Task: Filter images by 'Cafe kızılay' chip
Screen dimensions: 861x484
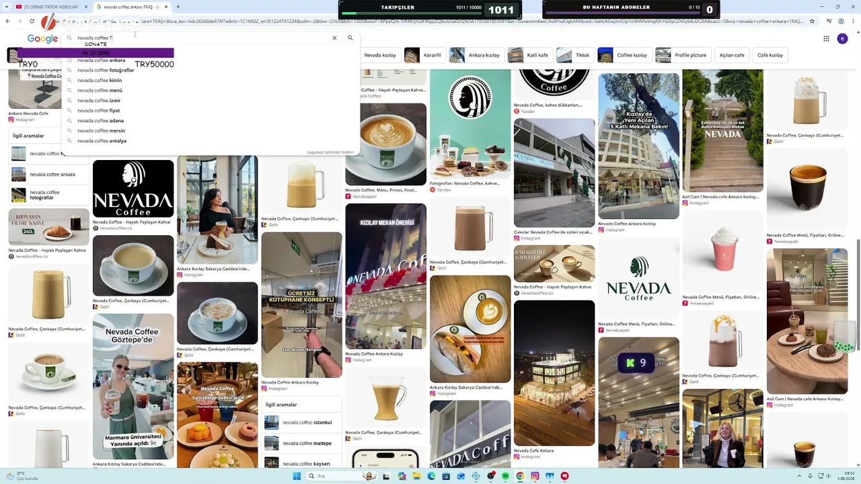Action: [x=770, y=55]
